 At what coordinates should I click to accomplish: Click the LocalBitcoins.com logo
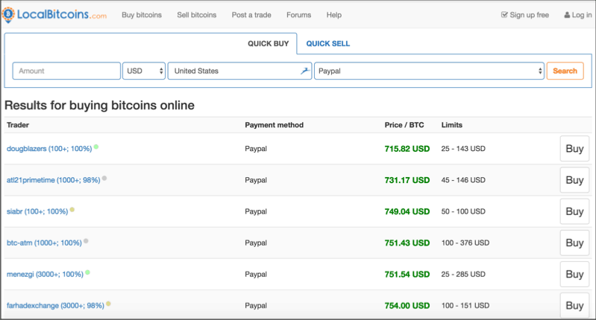coord(54,15)
